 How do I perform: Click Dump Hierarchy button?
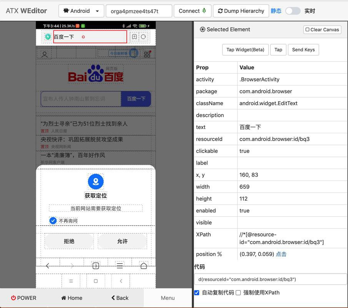coord(241,11)
